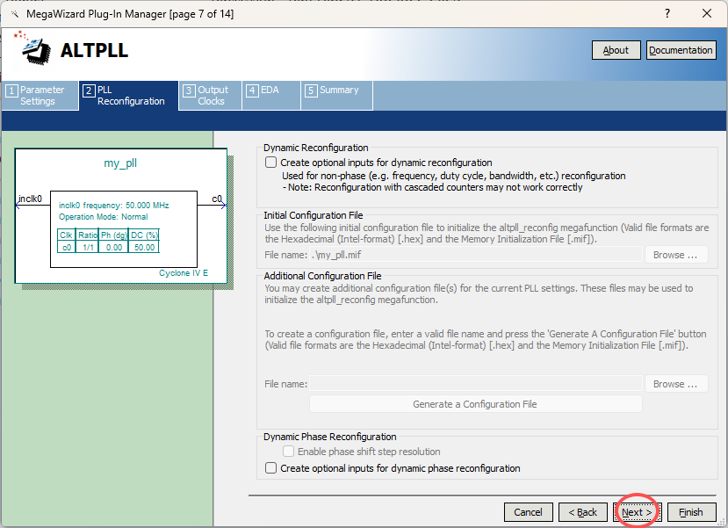The height and width of the screenshot is (528, 728).
Task: Advance with the Next button
Action: point(637,512)
